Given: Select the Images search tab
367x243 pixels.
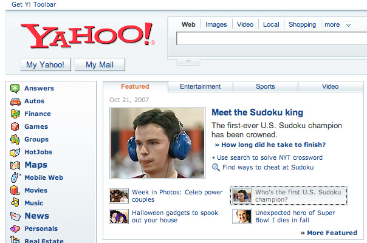Looking at the screenshot, I should click(x=216, y=24).
